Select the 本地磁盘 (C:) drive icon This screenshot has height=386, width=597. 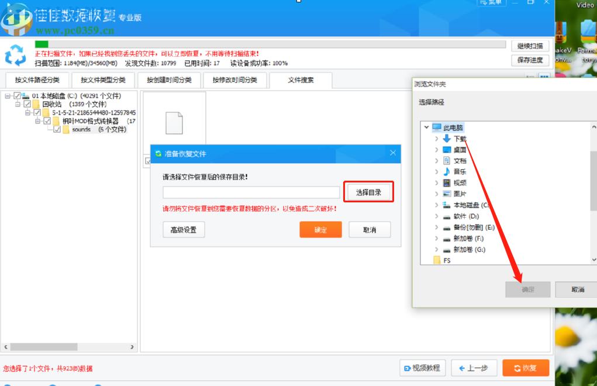pos(446,205)
